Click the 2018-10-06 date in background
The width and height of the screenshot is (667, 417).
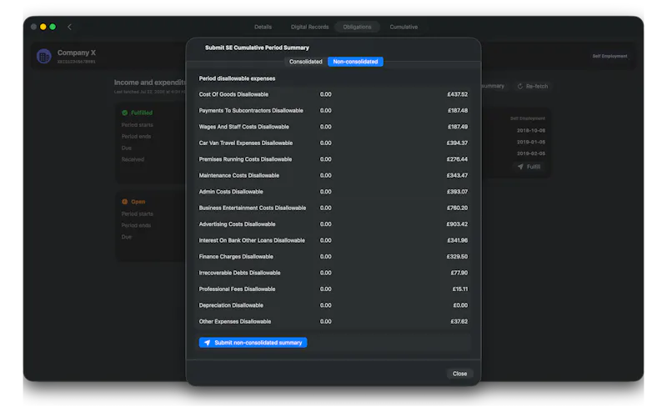tap(531, 131)
